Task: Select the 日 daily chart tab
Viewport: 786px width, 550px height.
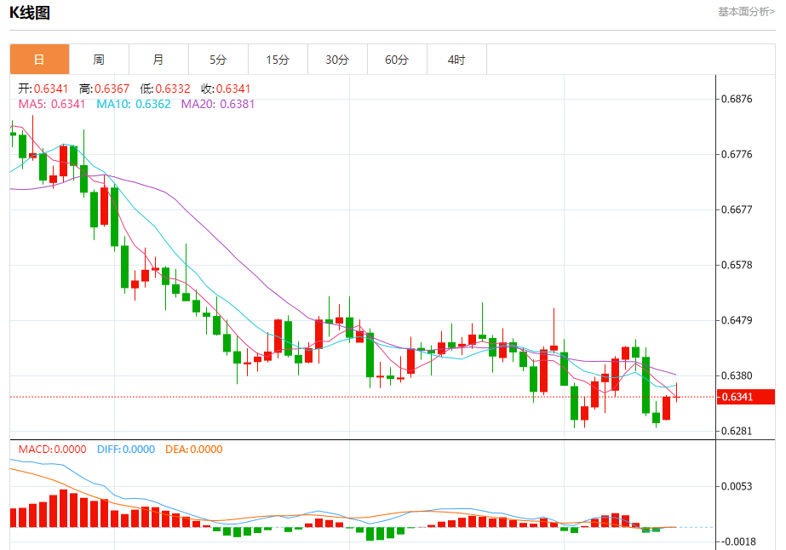Action: [x=40, y=59]
